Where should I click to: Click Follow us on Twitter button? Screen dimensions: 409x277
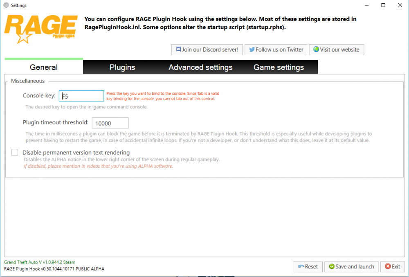pyautogui.click(x=276, y=50)
